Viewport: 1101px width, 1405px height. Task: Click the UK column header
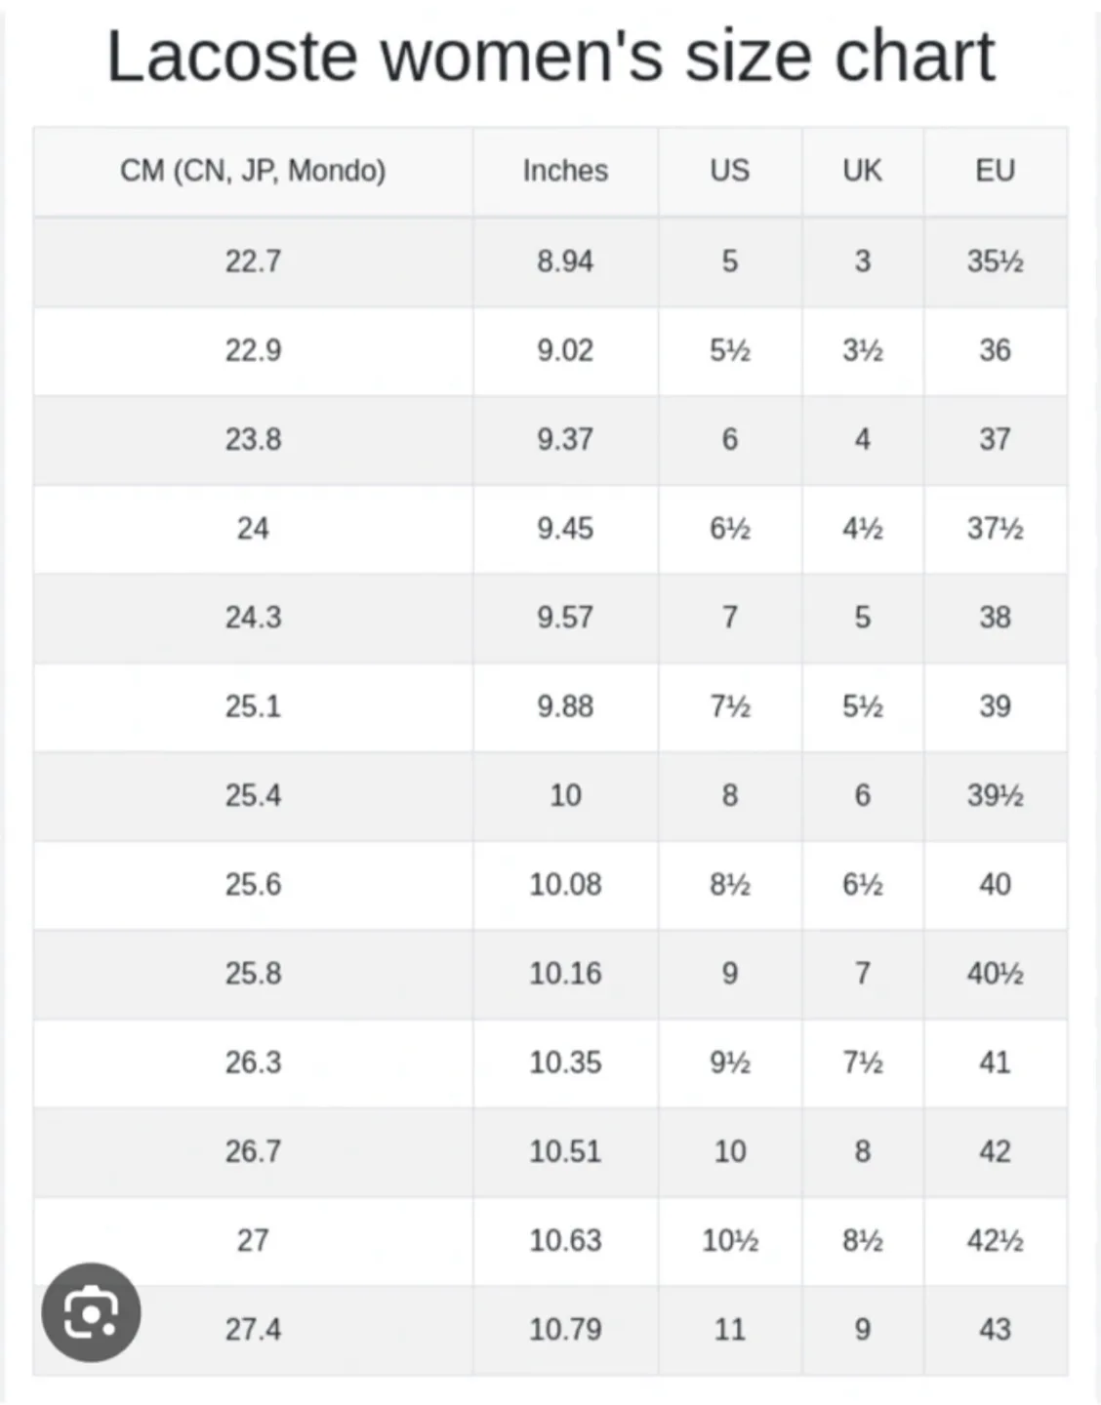click(862, 171)
